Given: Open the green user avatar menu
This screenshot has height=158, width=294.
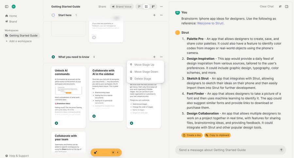Looking at the screenshot, I should 13,7.
